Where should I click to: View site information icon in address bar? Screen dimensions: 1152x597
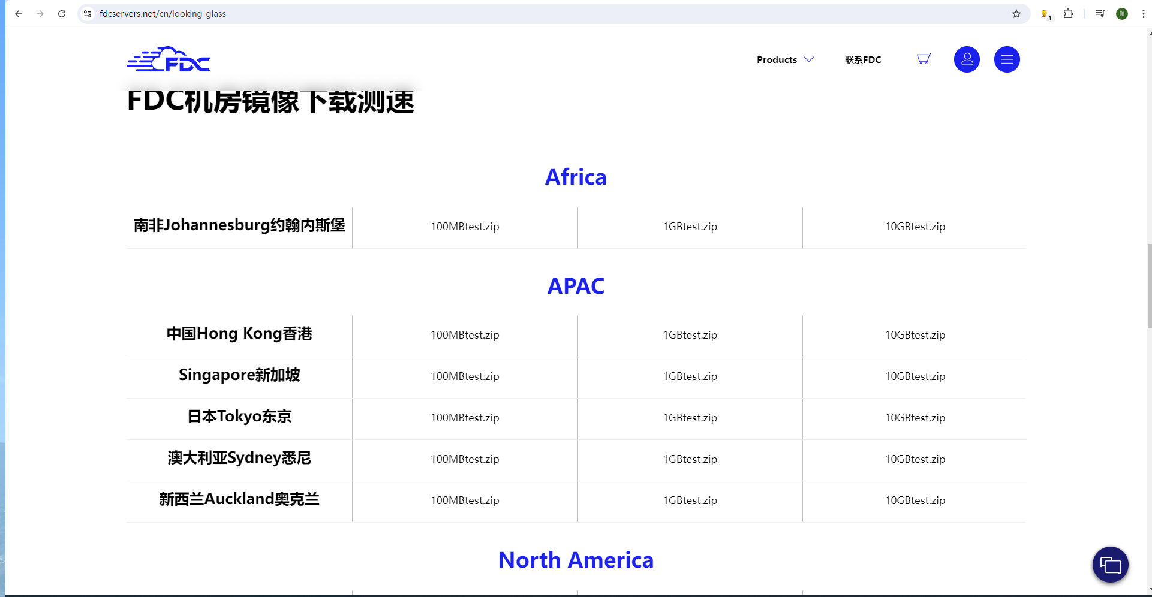coord(88,14)
